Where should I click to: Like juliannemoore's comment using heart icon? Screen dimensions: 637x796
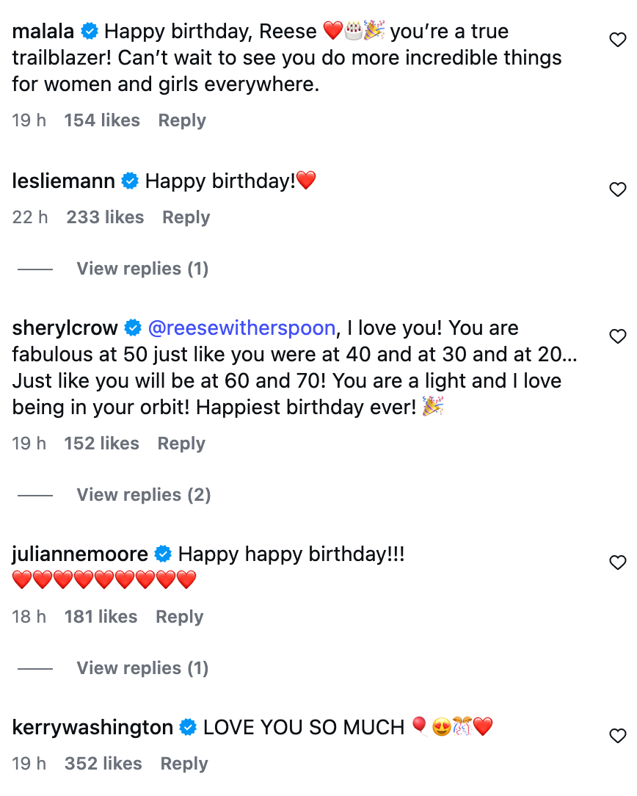tap(618, 562)
